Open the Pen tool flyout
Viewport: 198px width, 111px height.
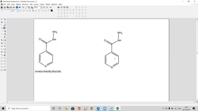(x=5, y=31)
